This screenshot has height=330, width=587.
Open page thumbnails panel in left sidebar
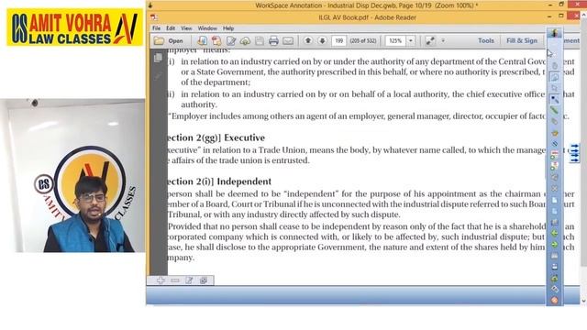pos(158,58)
